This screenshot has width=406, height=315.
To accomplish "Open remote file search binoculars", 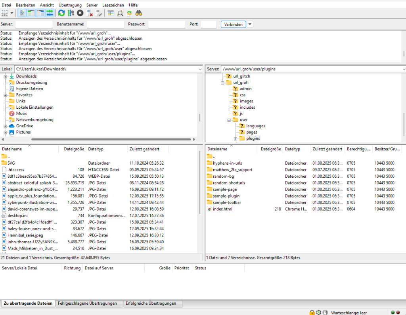I will pyautogui.click(x=139, y=13).
